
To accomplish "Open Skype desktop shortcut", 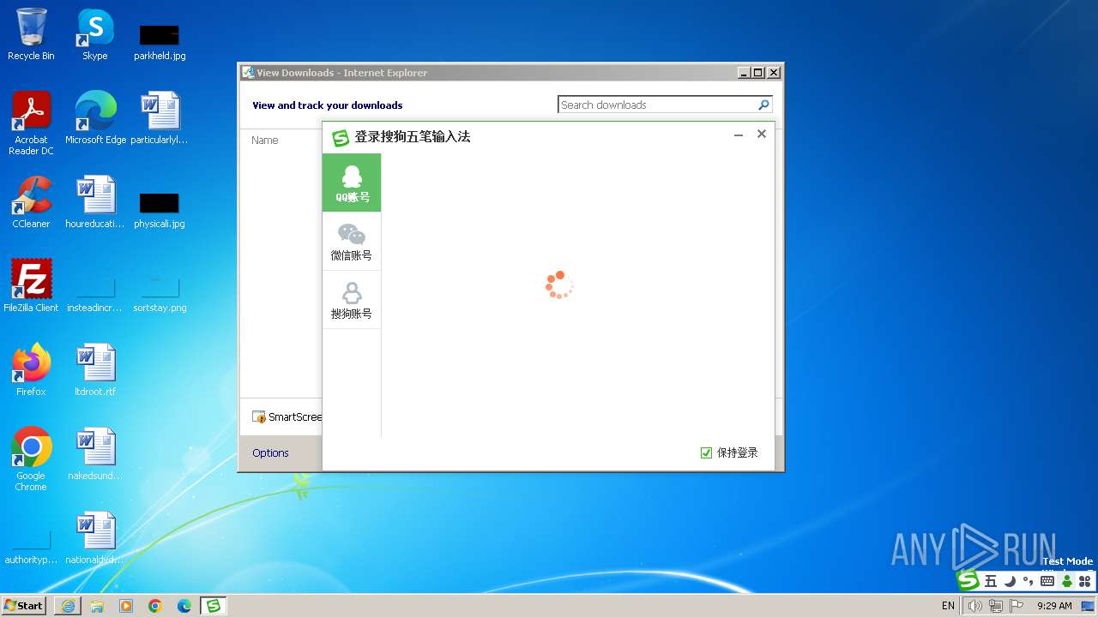I will tap(94, 35).
